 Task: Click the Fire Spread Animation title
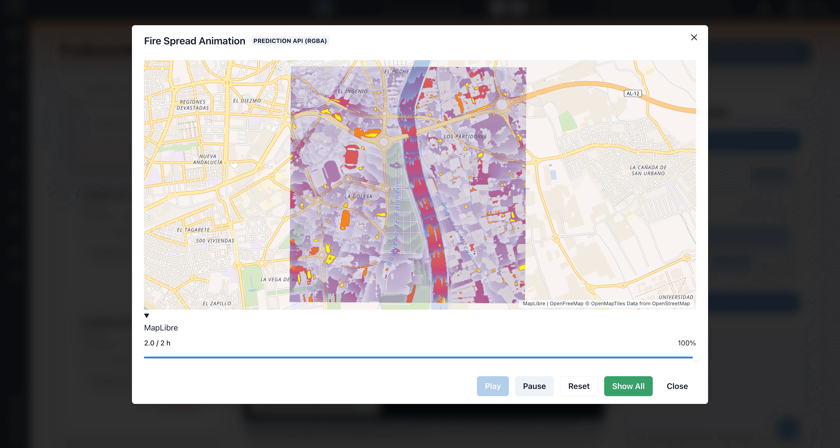click(x=195, y=41)
